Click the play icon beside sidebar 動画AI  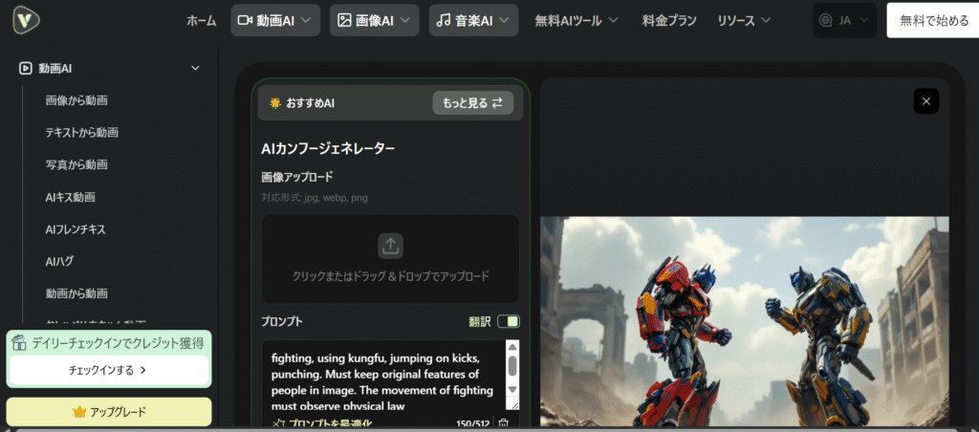(x=26, y=68)
